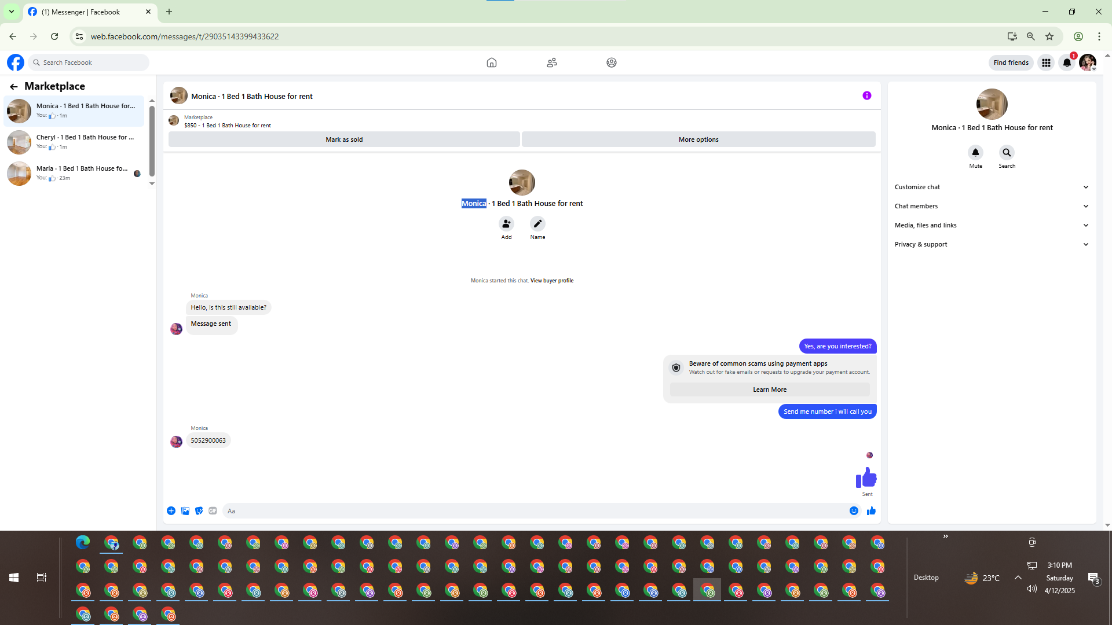Image resolution: width=1112 pixels, height=625 pixels.
Task: Open tab search dropdown arrow
Action: point(12,12)
